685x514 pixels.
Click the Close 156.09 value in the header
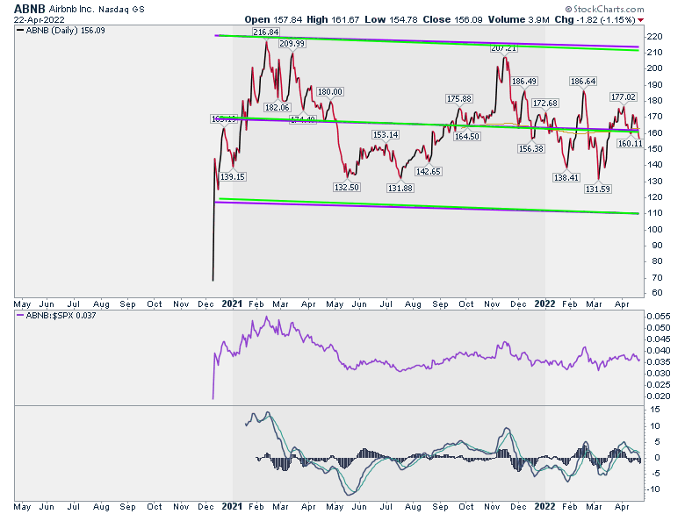(x=452, y=19)
